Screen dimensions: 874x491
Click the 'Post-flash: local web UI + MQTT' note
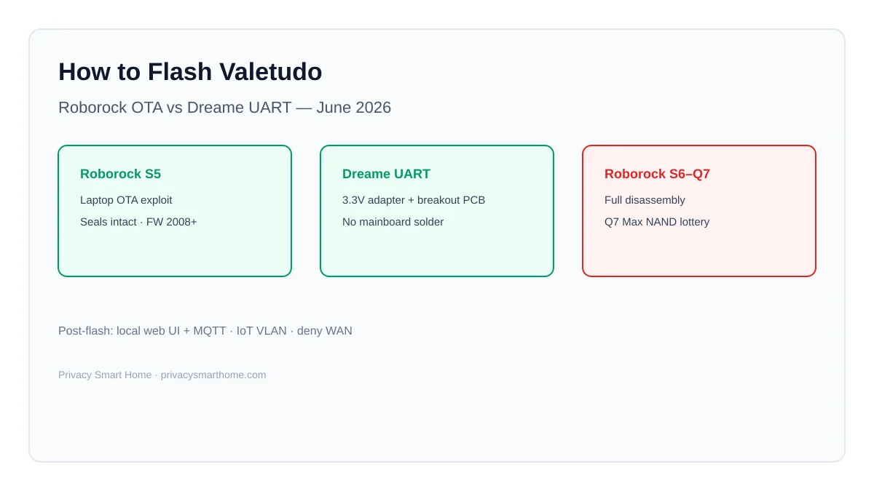[142, 331]
